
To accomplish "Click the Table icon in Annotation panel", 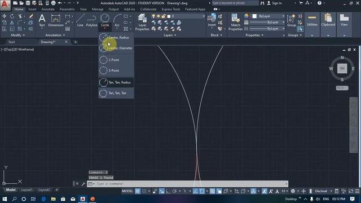I will pyautogui.click(x=68, y=29).
